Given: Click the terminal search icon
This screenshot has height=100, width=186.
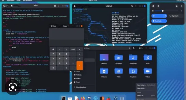Looking at the screenshot, I should [x=132, y=6].
